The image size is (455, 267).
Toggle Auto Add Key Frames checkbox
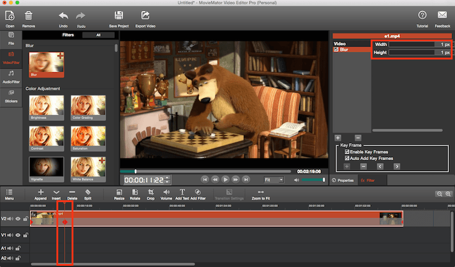pyautogui.click(x=347, y=158)
